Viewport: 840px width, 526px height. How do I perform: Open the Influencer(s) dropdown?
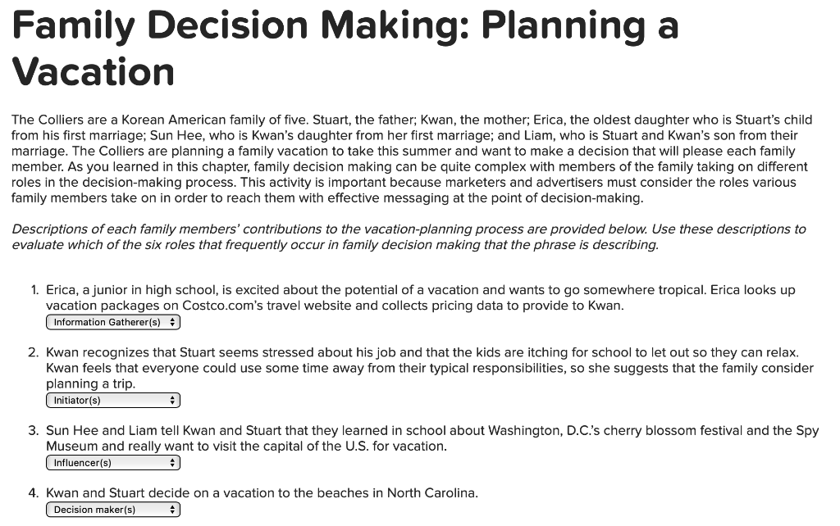[x=112, y=462]
